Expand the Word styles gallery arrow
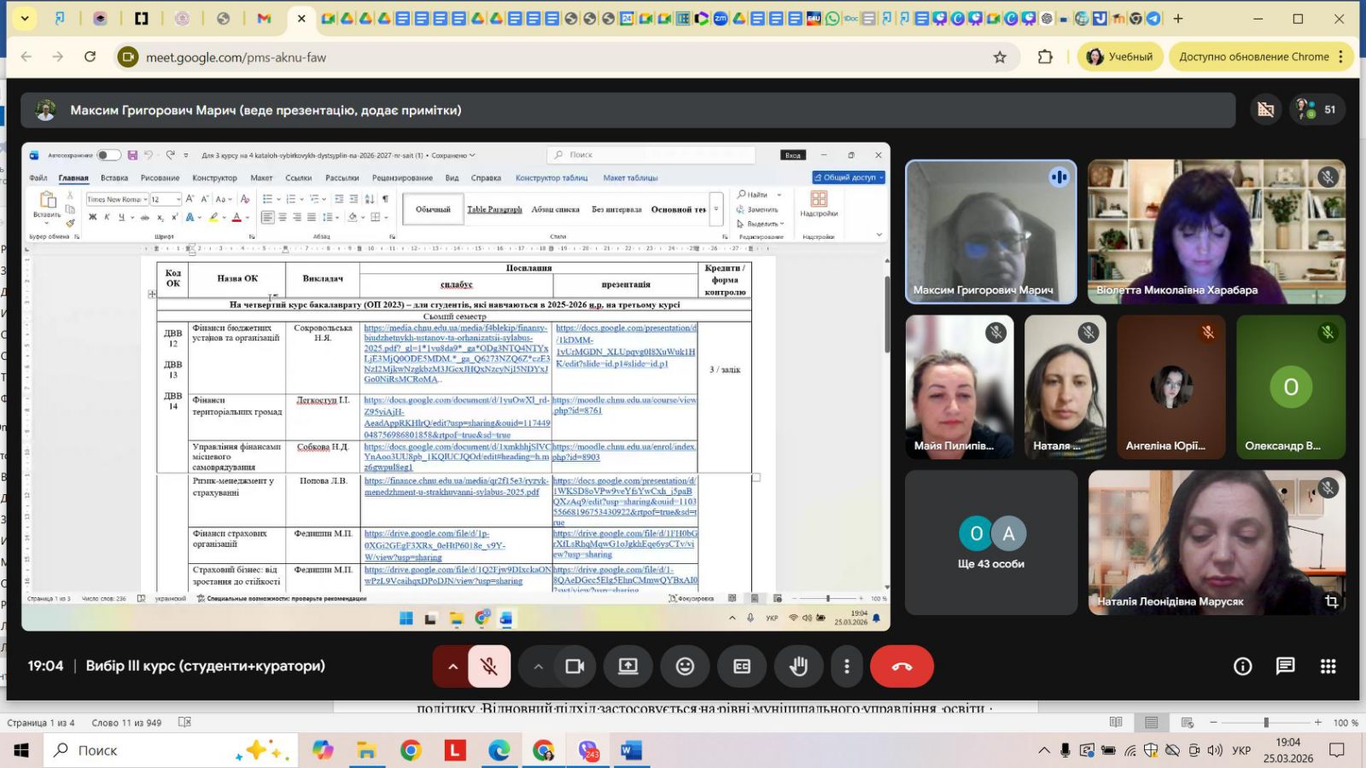Image resolution: width=1366 pixels, height=768 pixels. pyautogui.click(x=716, y=209)
